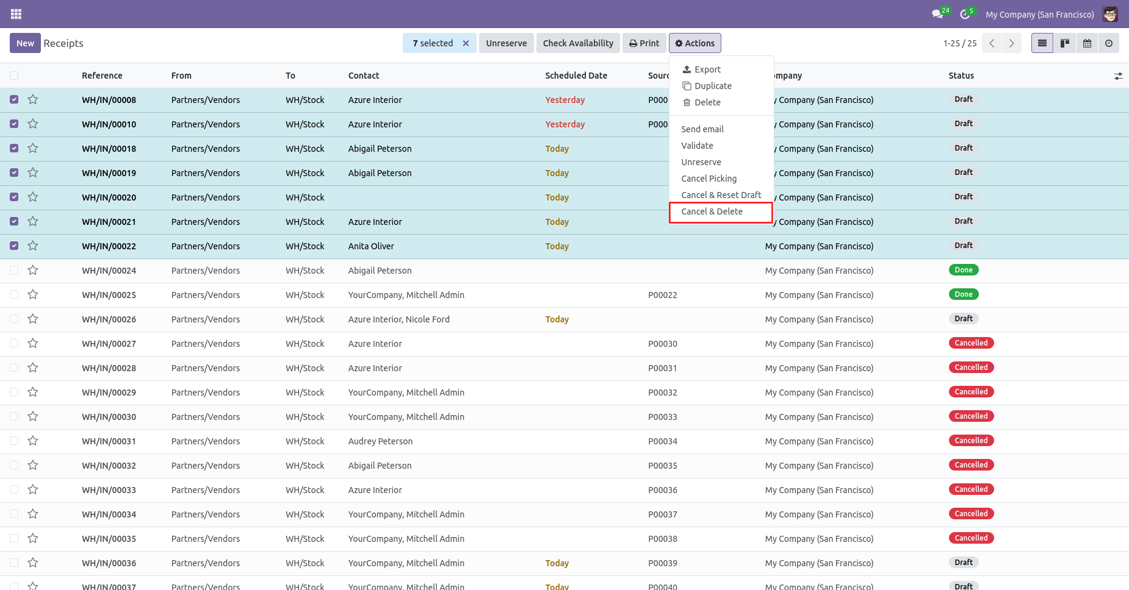Image resolution: width=1129 pixels, height=590 pixels.
Task: Select Cancel & Delete menu entry
Action: point(721,212)
